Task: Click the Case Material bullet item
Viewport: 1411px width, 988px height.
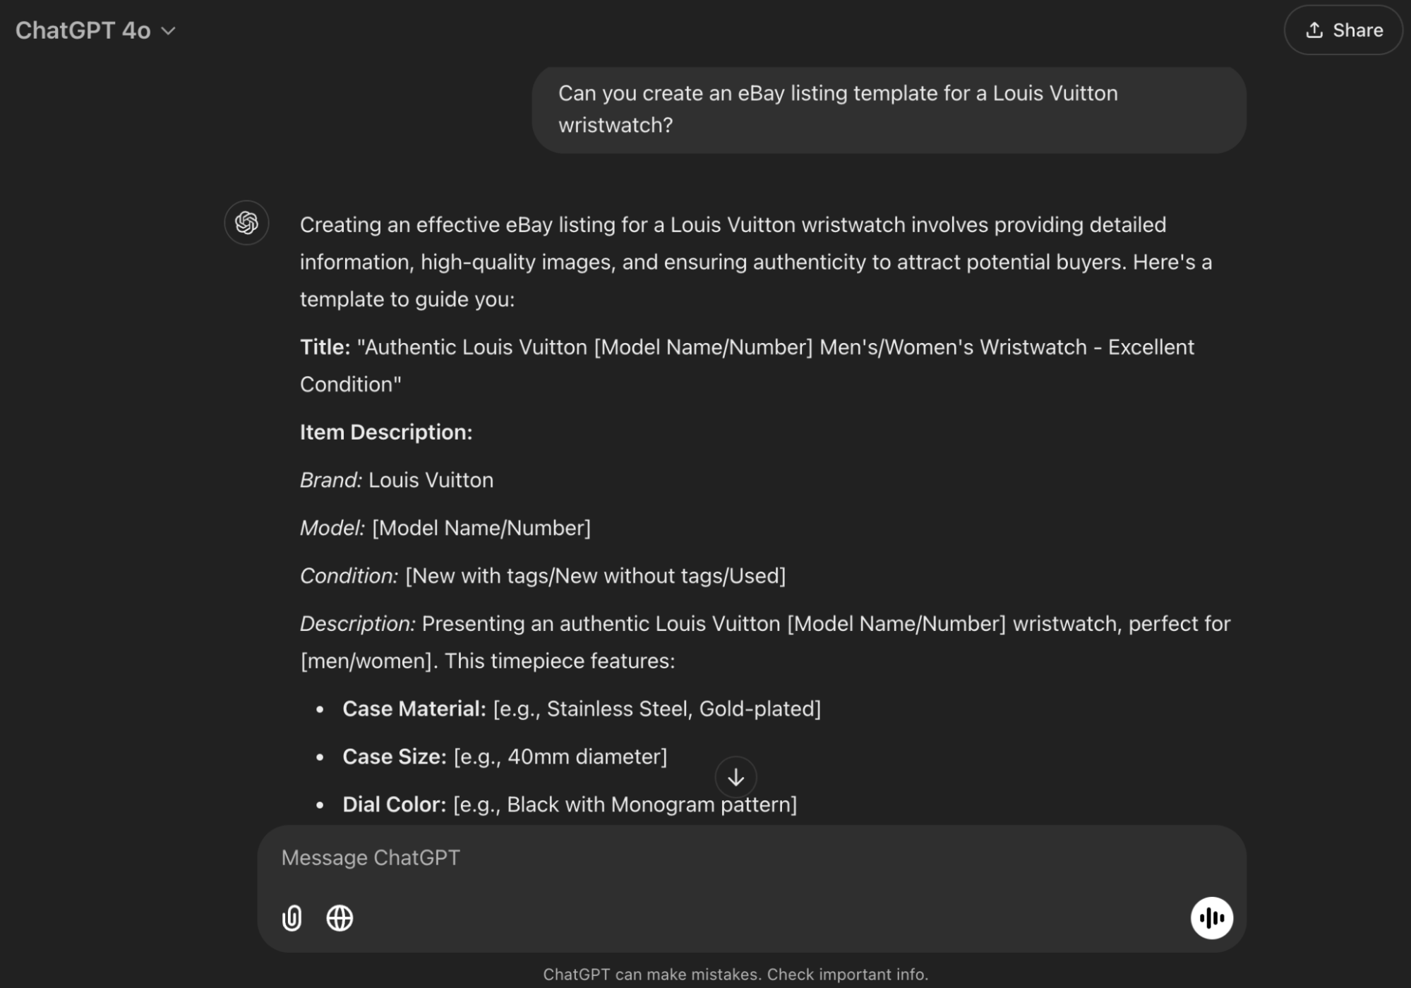Action: point(582,709)
